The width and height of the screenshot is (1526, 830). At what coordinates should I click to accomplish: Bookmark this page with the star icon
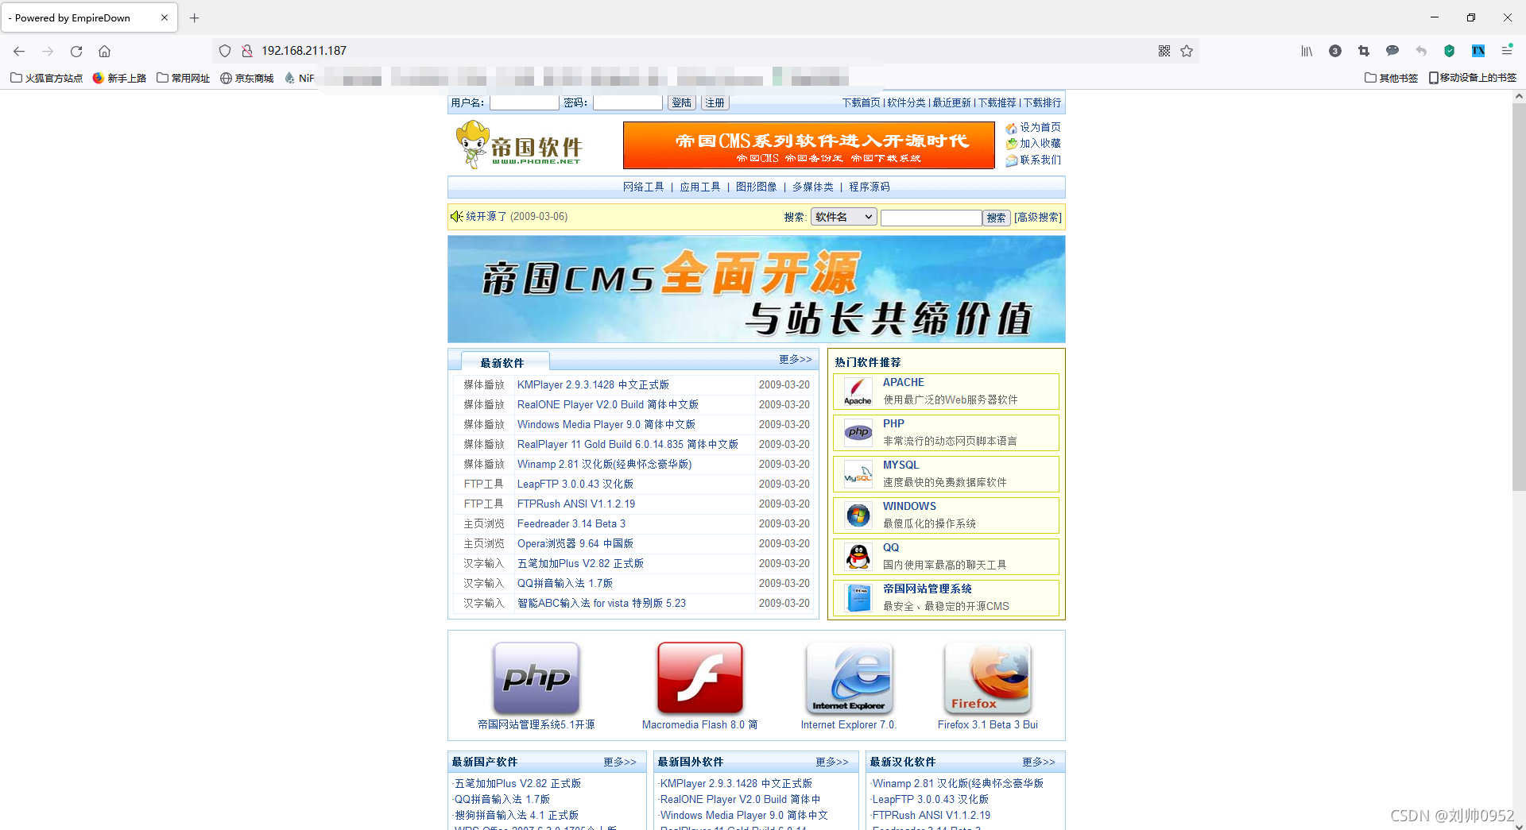[x=1187, y=51]
